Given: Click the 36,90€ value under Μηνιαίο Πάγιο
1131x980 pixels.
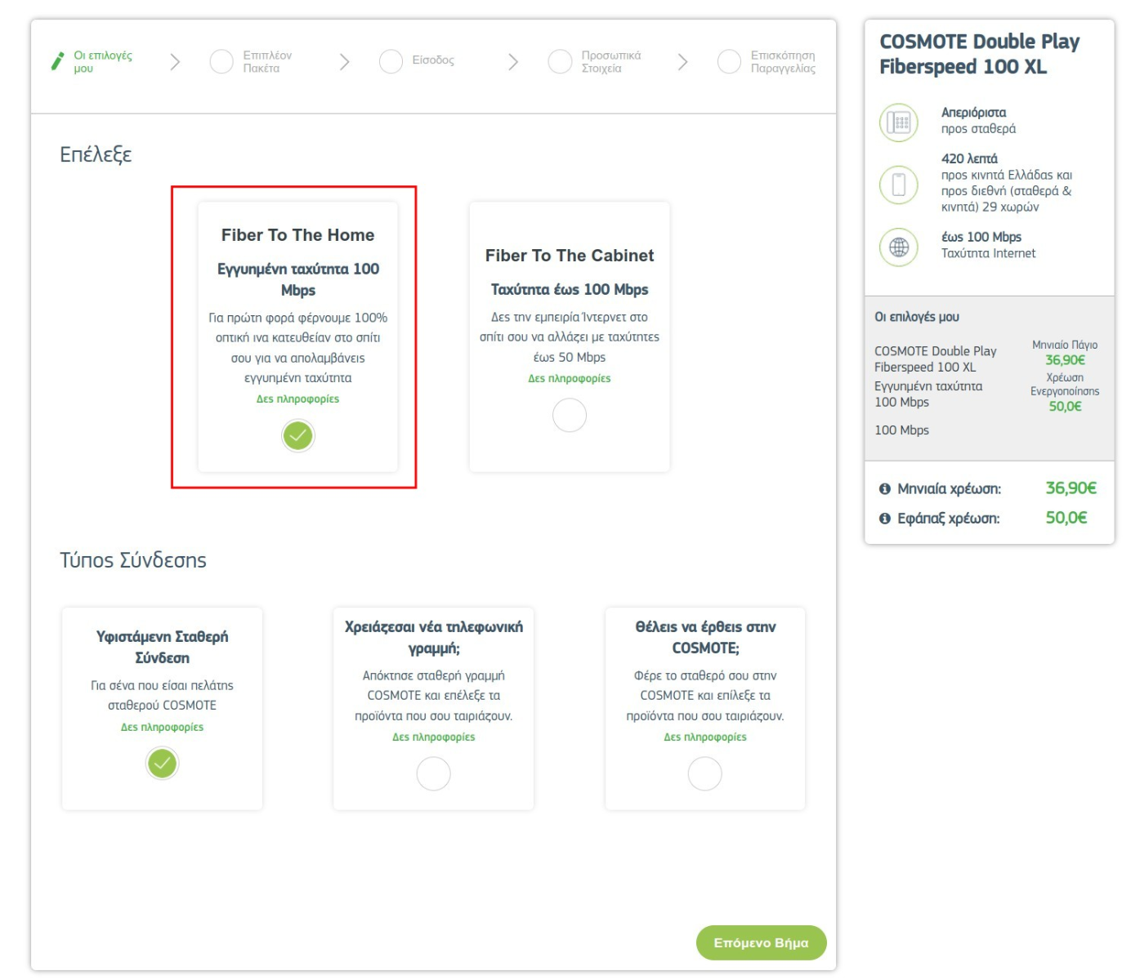Looking at the screenshot, I should 1065,360.
